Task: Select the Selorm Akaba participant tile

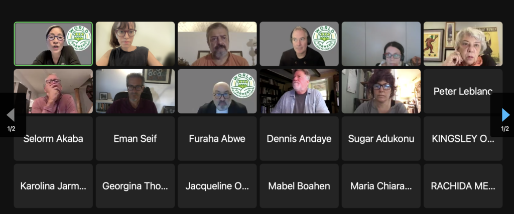Action: coord(53,139)
